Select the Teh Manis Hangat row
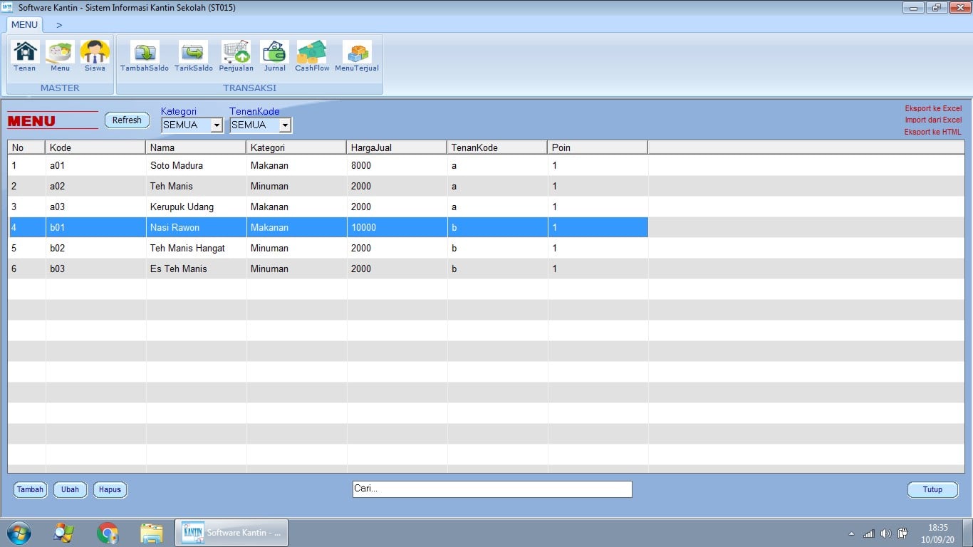This screenshot has height=547, width=973. coord(328,248)
